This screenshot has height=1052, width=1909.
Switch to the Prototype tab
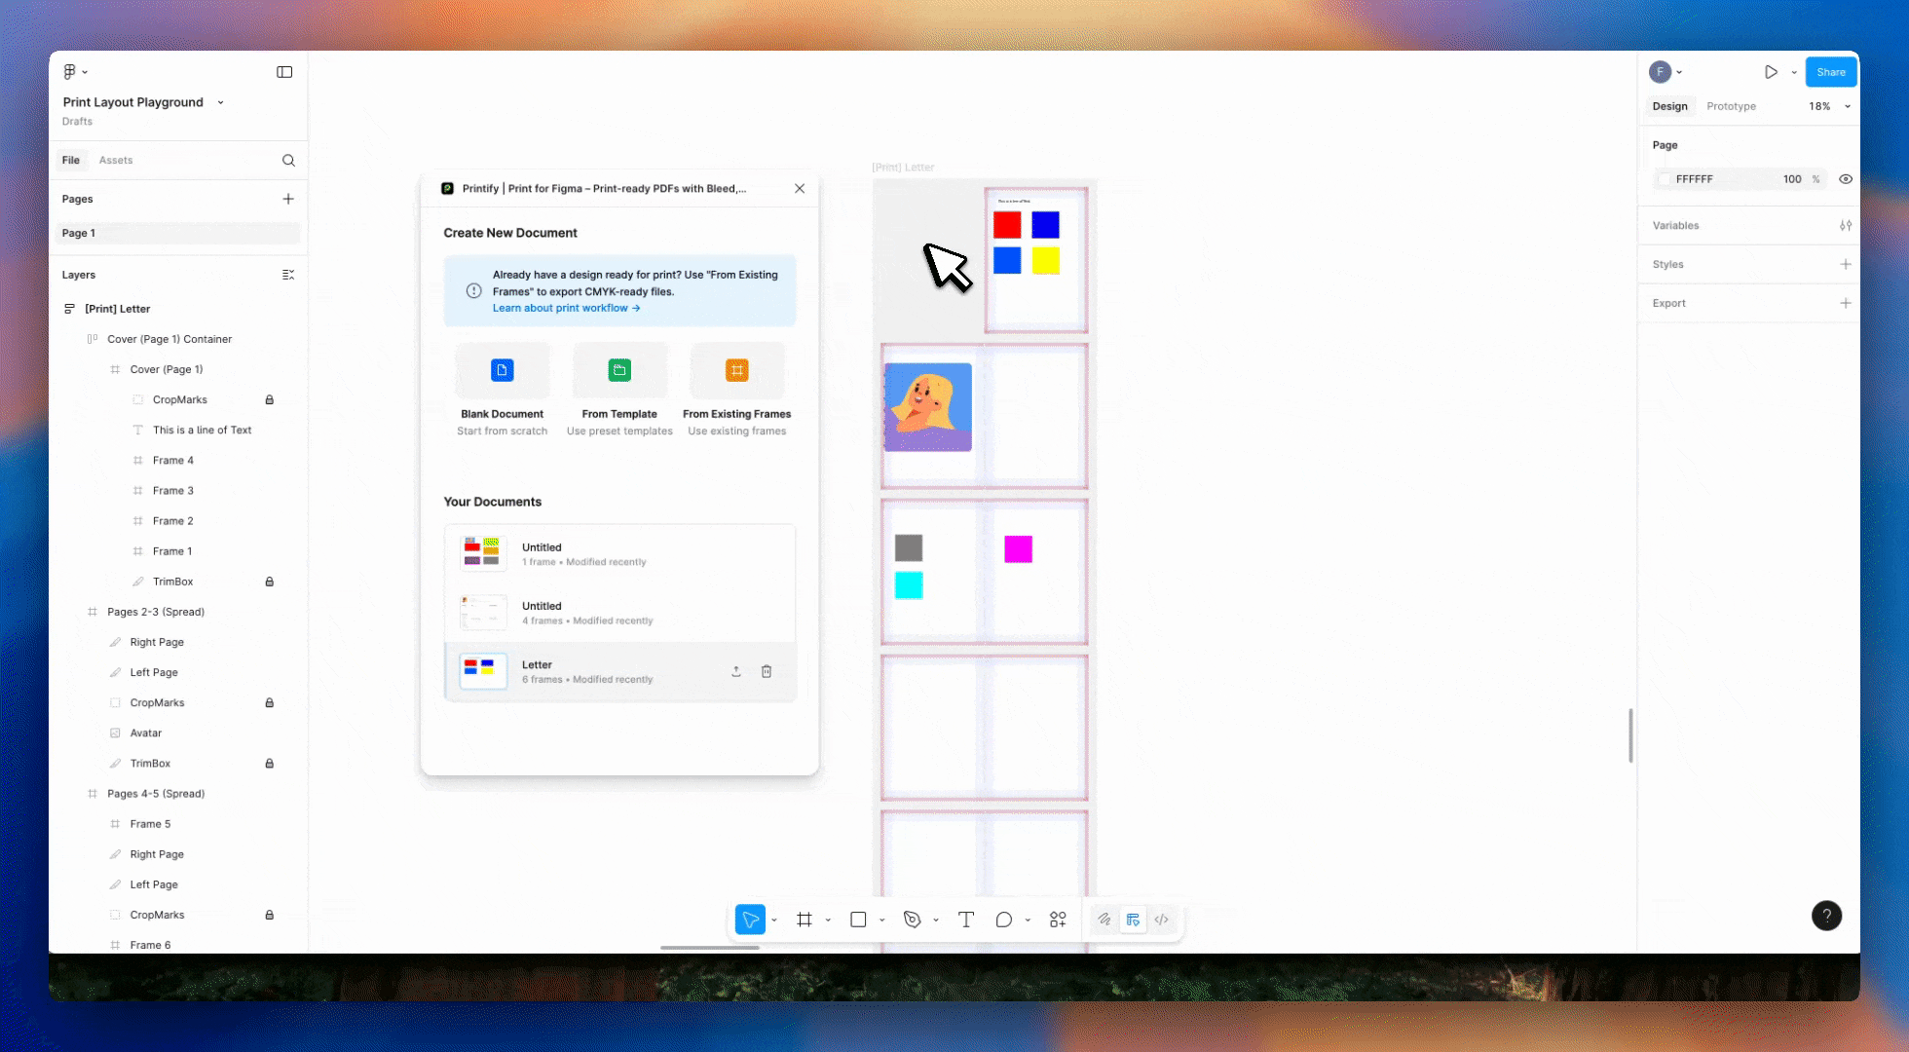pos(1732,106)
